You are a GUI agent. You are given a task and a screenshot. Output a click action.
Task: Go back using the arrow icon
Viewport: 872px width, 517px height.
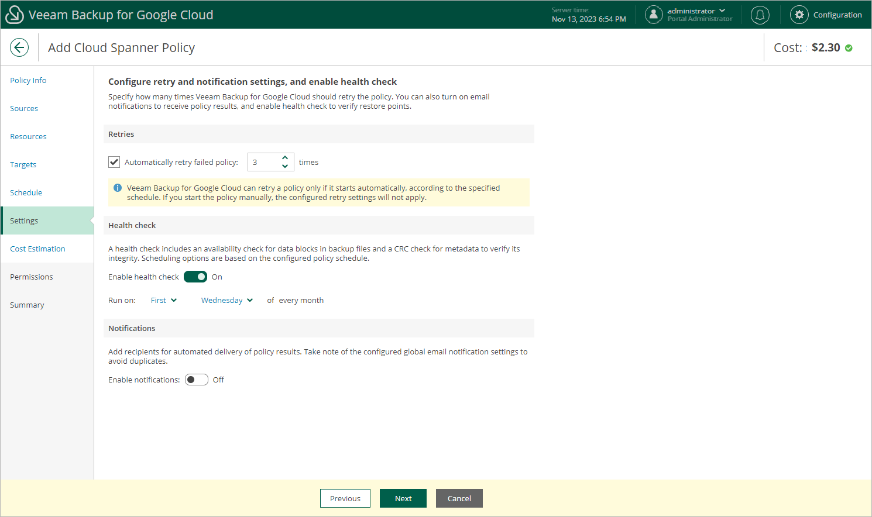click(x=19, y=47)
